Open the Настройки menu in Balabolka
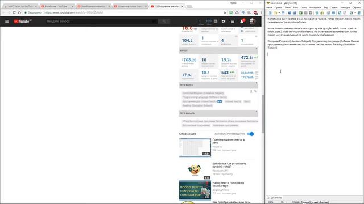The width and height of the screenshot is (364, 204). coord(315,7)
